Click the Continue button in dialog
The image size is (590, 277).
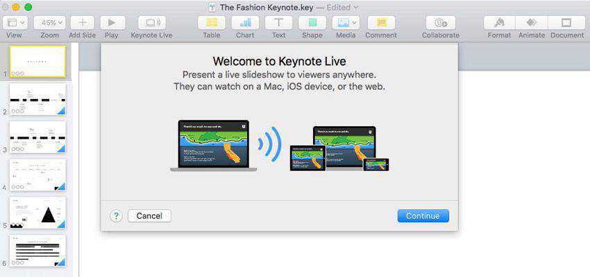coord(423,216)
